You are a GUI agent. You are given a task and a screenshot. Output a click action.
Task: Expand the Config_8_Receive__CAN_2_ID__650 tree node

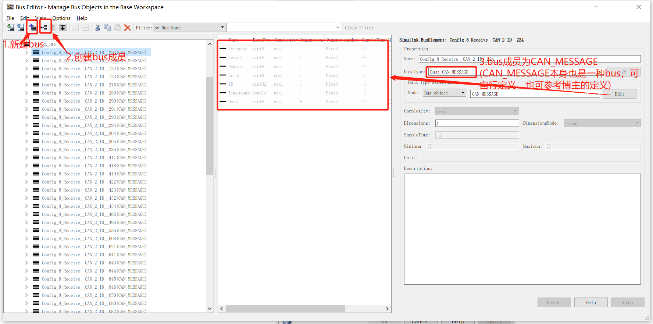26,295
